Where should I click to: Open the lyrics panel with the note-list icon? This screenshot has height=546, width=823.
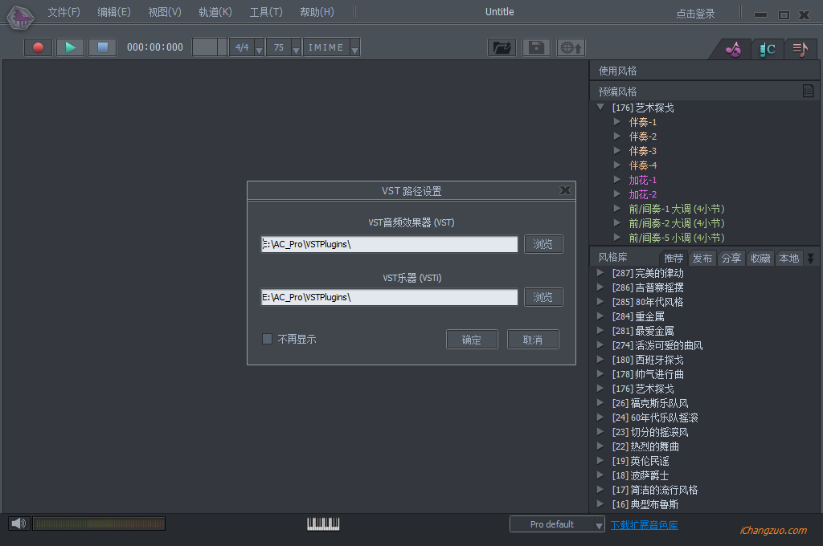click(800, 48)
